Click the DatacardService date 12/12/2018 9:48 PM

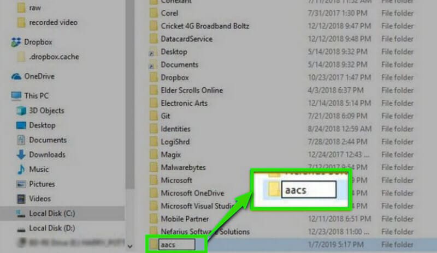(339, 39)
